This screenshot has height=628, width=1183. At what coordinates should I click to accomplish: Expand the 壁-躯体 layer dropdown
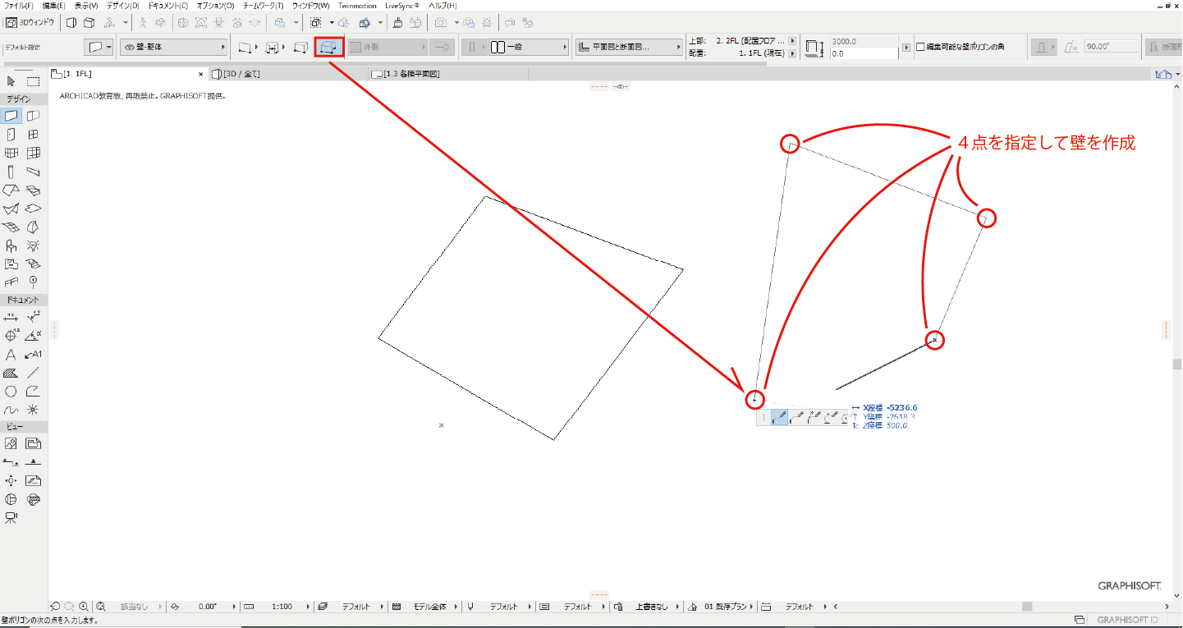222,48
